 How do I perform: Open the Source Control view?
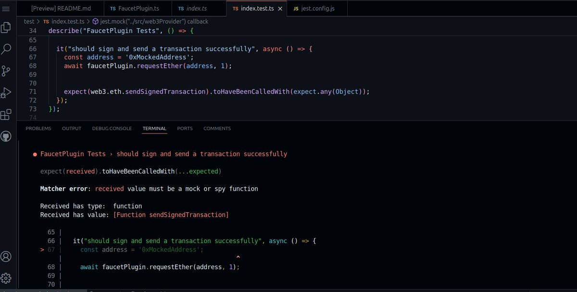[x=6, y=71]
